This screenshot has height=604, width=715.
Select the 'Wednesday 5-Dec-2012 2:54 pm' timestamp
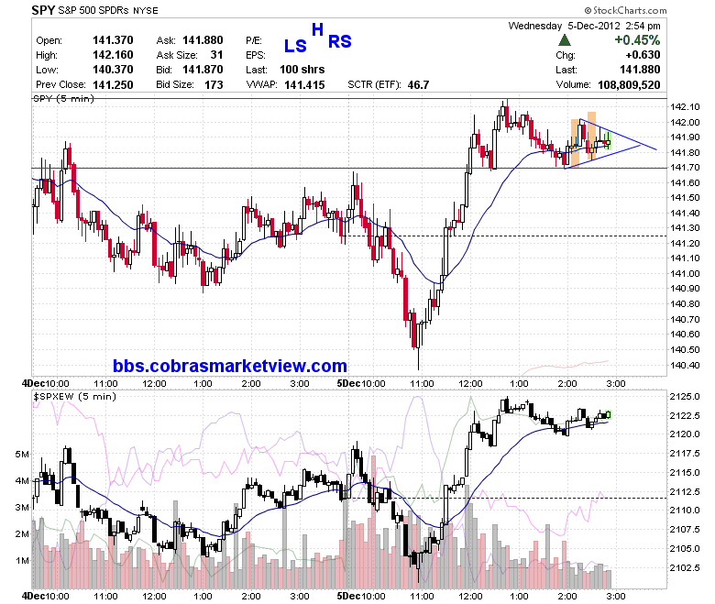(584, 26)
